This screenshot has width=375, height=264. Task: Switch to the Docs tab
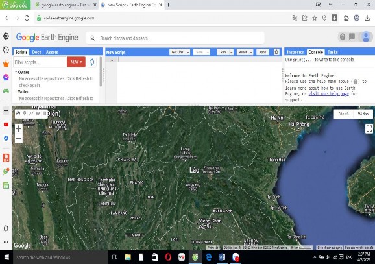(36, 52)
